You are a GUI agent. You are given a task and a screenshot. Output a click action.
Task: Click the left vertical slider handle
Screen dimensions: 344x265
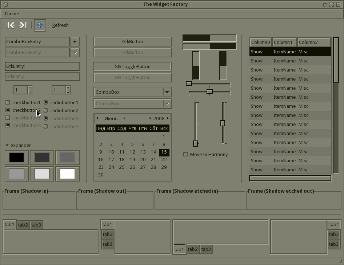pos(196,143)
